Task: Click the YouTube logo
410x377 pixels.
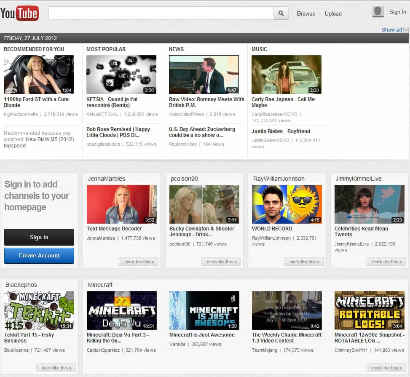Action: [20, 13]
